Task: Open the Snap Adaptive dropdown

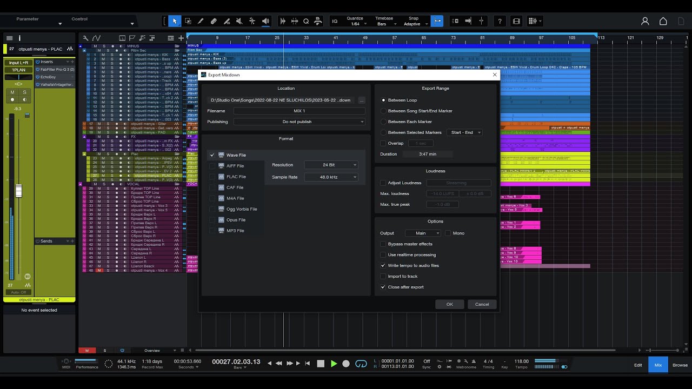Action: (x=415, y=24)
